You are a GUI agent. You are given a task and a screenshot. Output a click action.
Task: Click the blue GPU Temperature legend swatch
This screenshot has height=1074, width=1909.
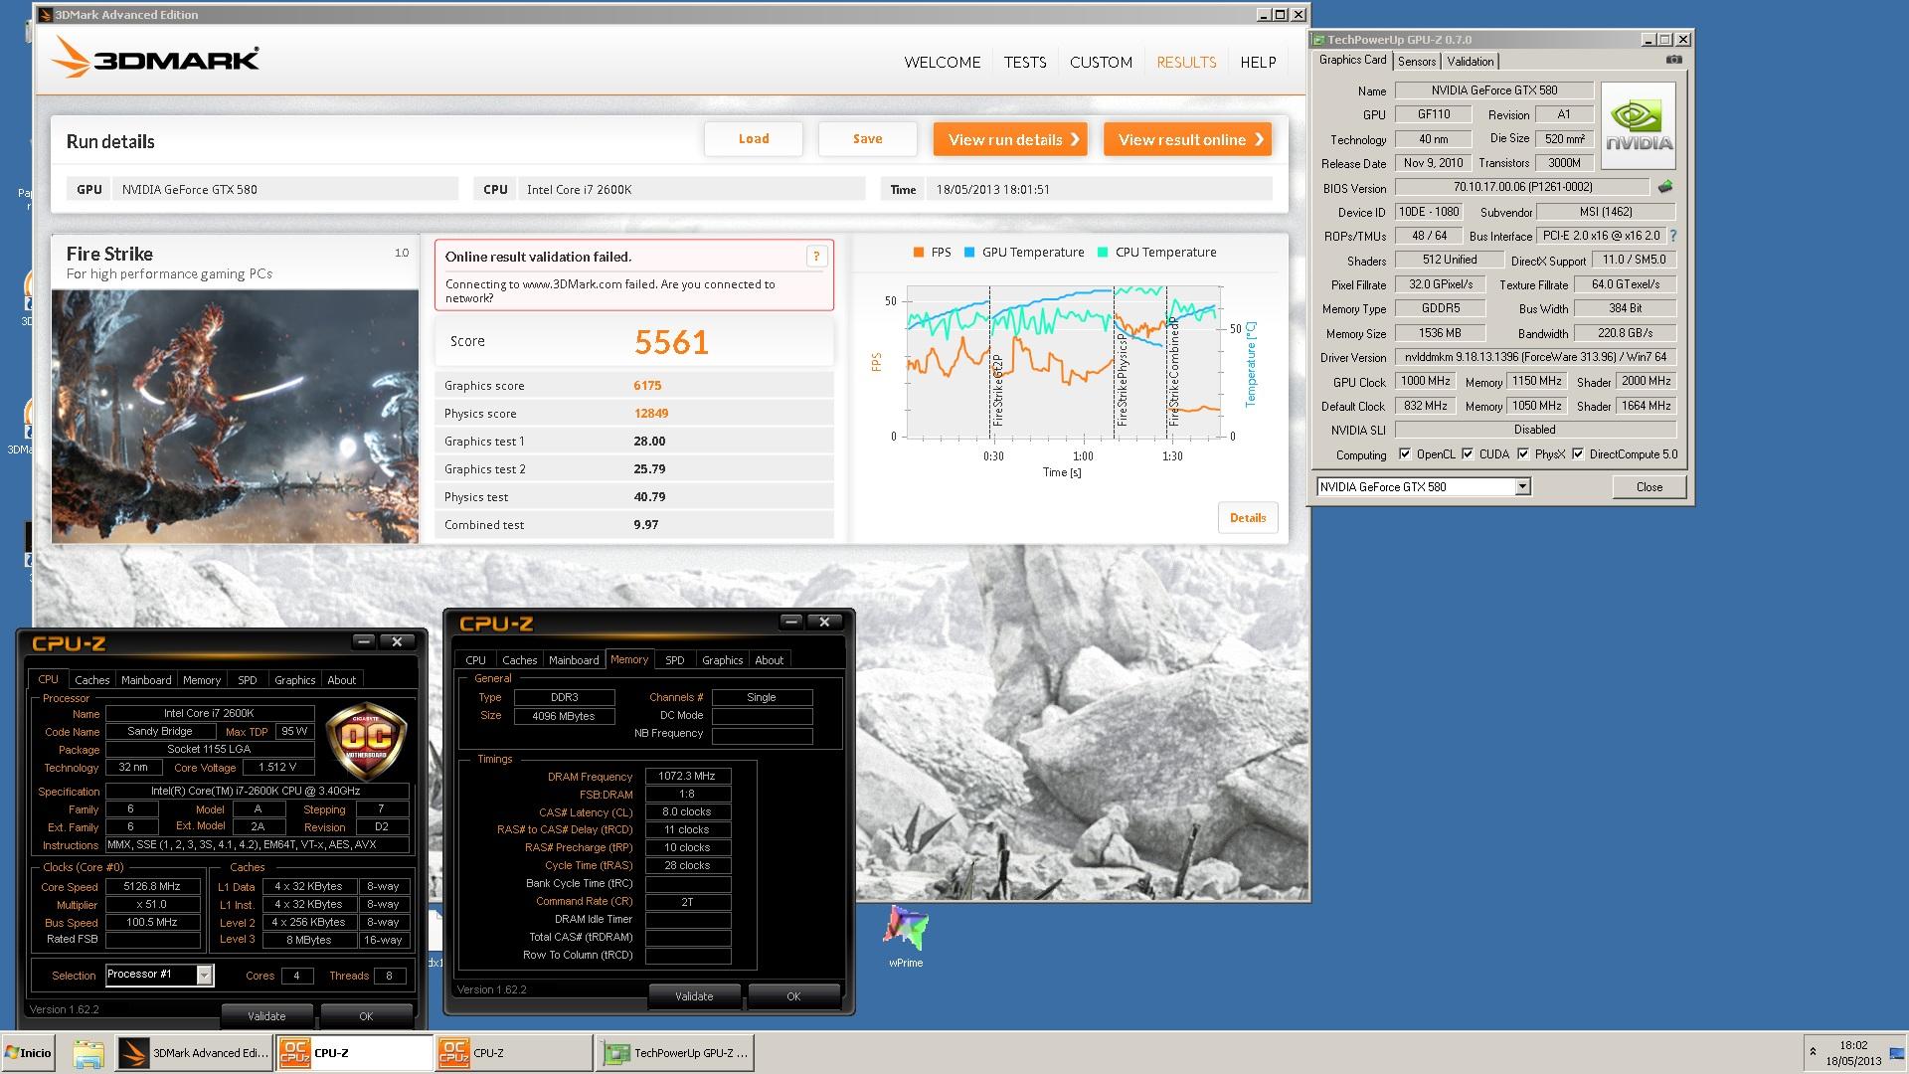(x=969, y=253)
